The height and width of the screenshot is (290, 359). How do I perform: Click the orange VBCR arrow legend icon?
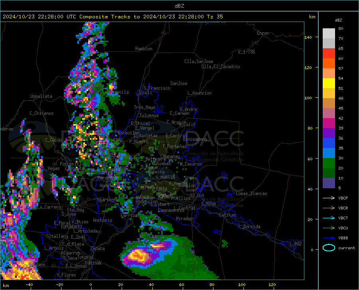click(329, 208)
